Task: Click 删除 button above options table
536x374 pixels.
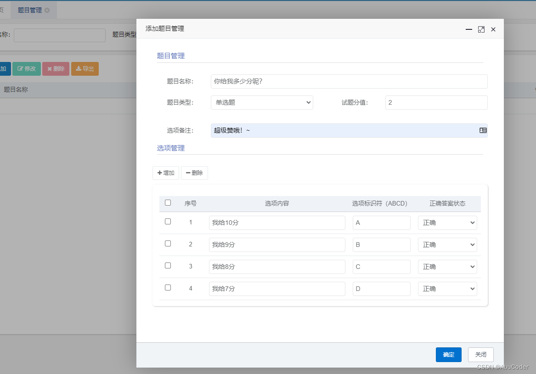Action: point(194,173)
